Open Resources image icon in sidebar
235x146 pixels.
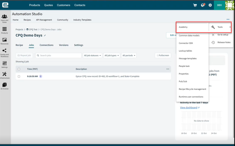pos(4,40)
